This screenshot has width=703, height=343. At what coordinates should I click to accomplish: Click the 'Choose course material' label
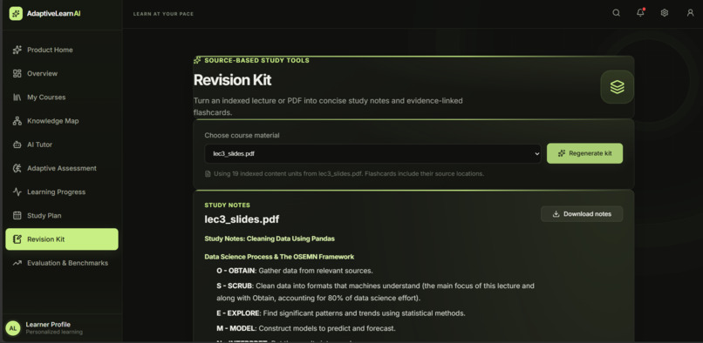tap(242, 135)
